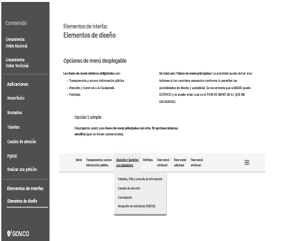
Task: Click the GOV.CO logo
Action: 18,234
